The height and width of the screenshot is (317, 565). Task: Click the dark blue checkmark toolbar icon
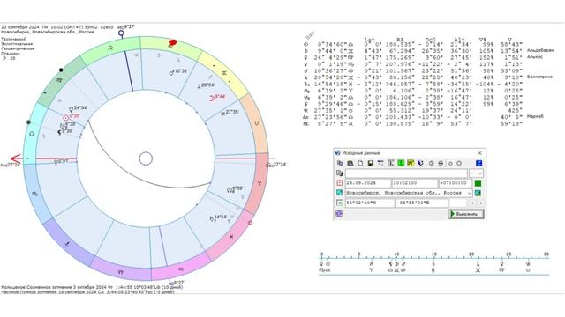tap(420, 163)
